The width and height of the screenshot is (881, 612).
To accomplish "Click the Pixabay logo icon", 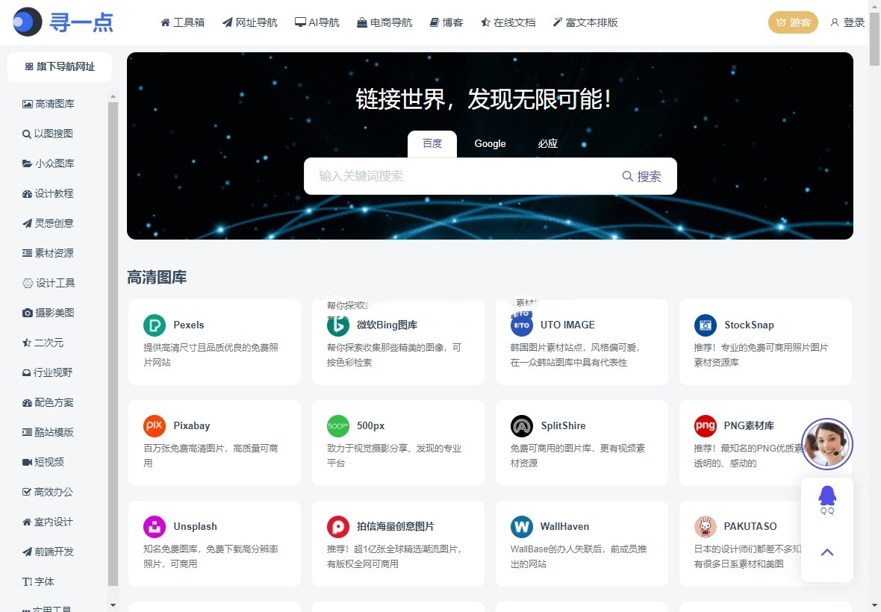I will 155,425.
